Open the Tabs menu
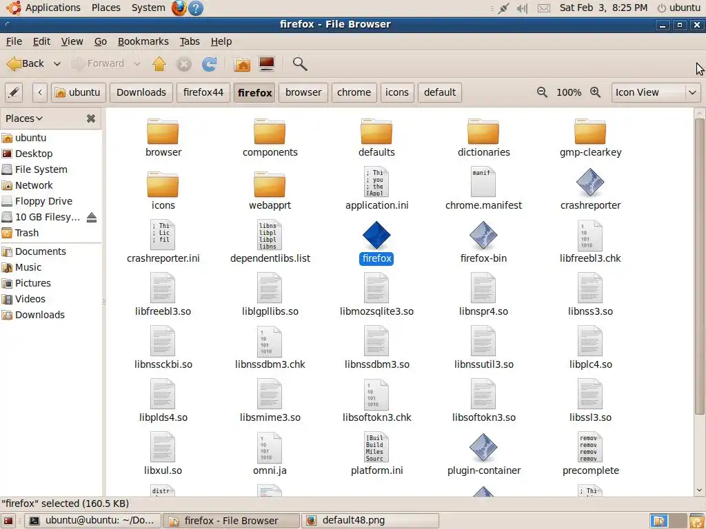 click(x=190, y=41)
